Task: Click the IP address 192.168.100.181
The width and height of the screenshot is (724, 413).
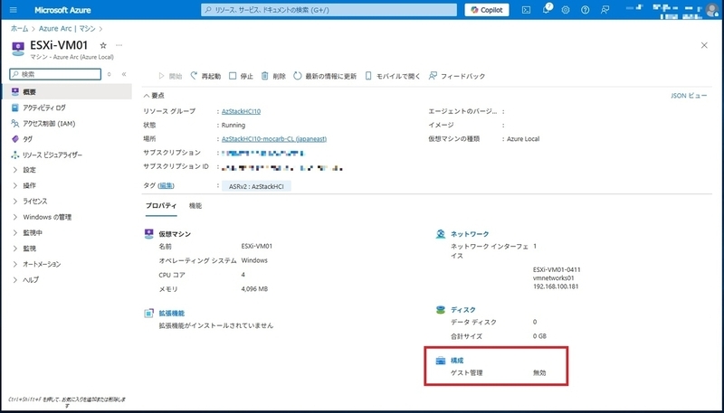Action: (556, 286)
